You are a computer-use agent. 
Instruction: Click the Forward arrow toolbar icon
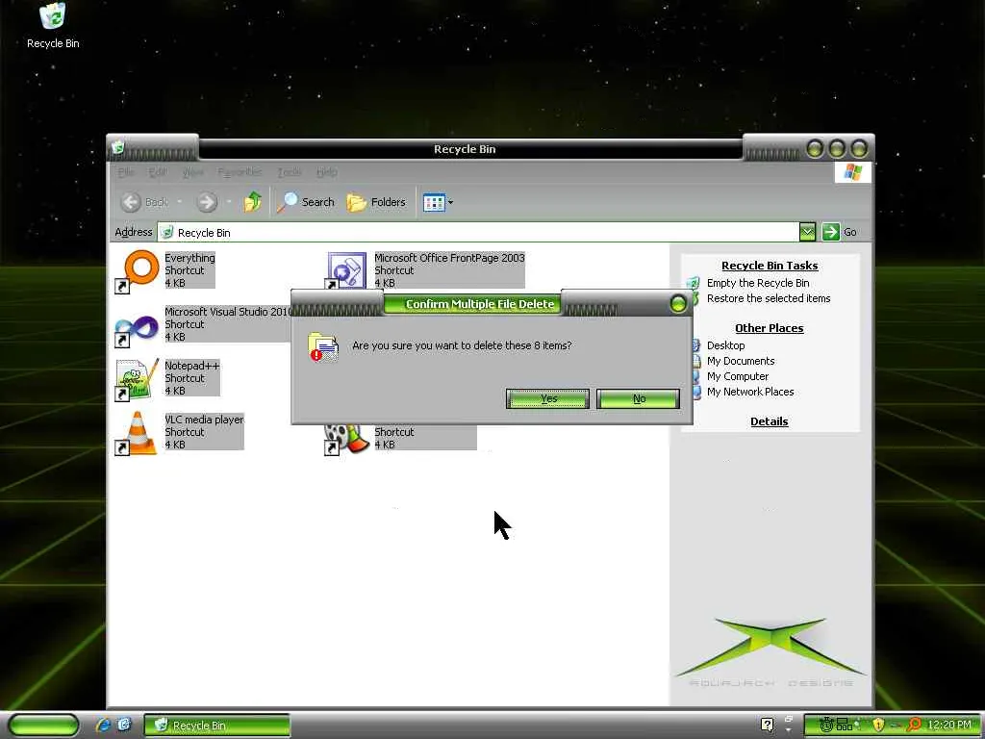[x=206, y=202]
